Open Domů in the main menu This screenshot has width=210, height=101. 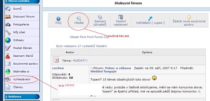pyautogui.click(x=17, y=9)
